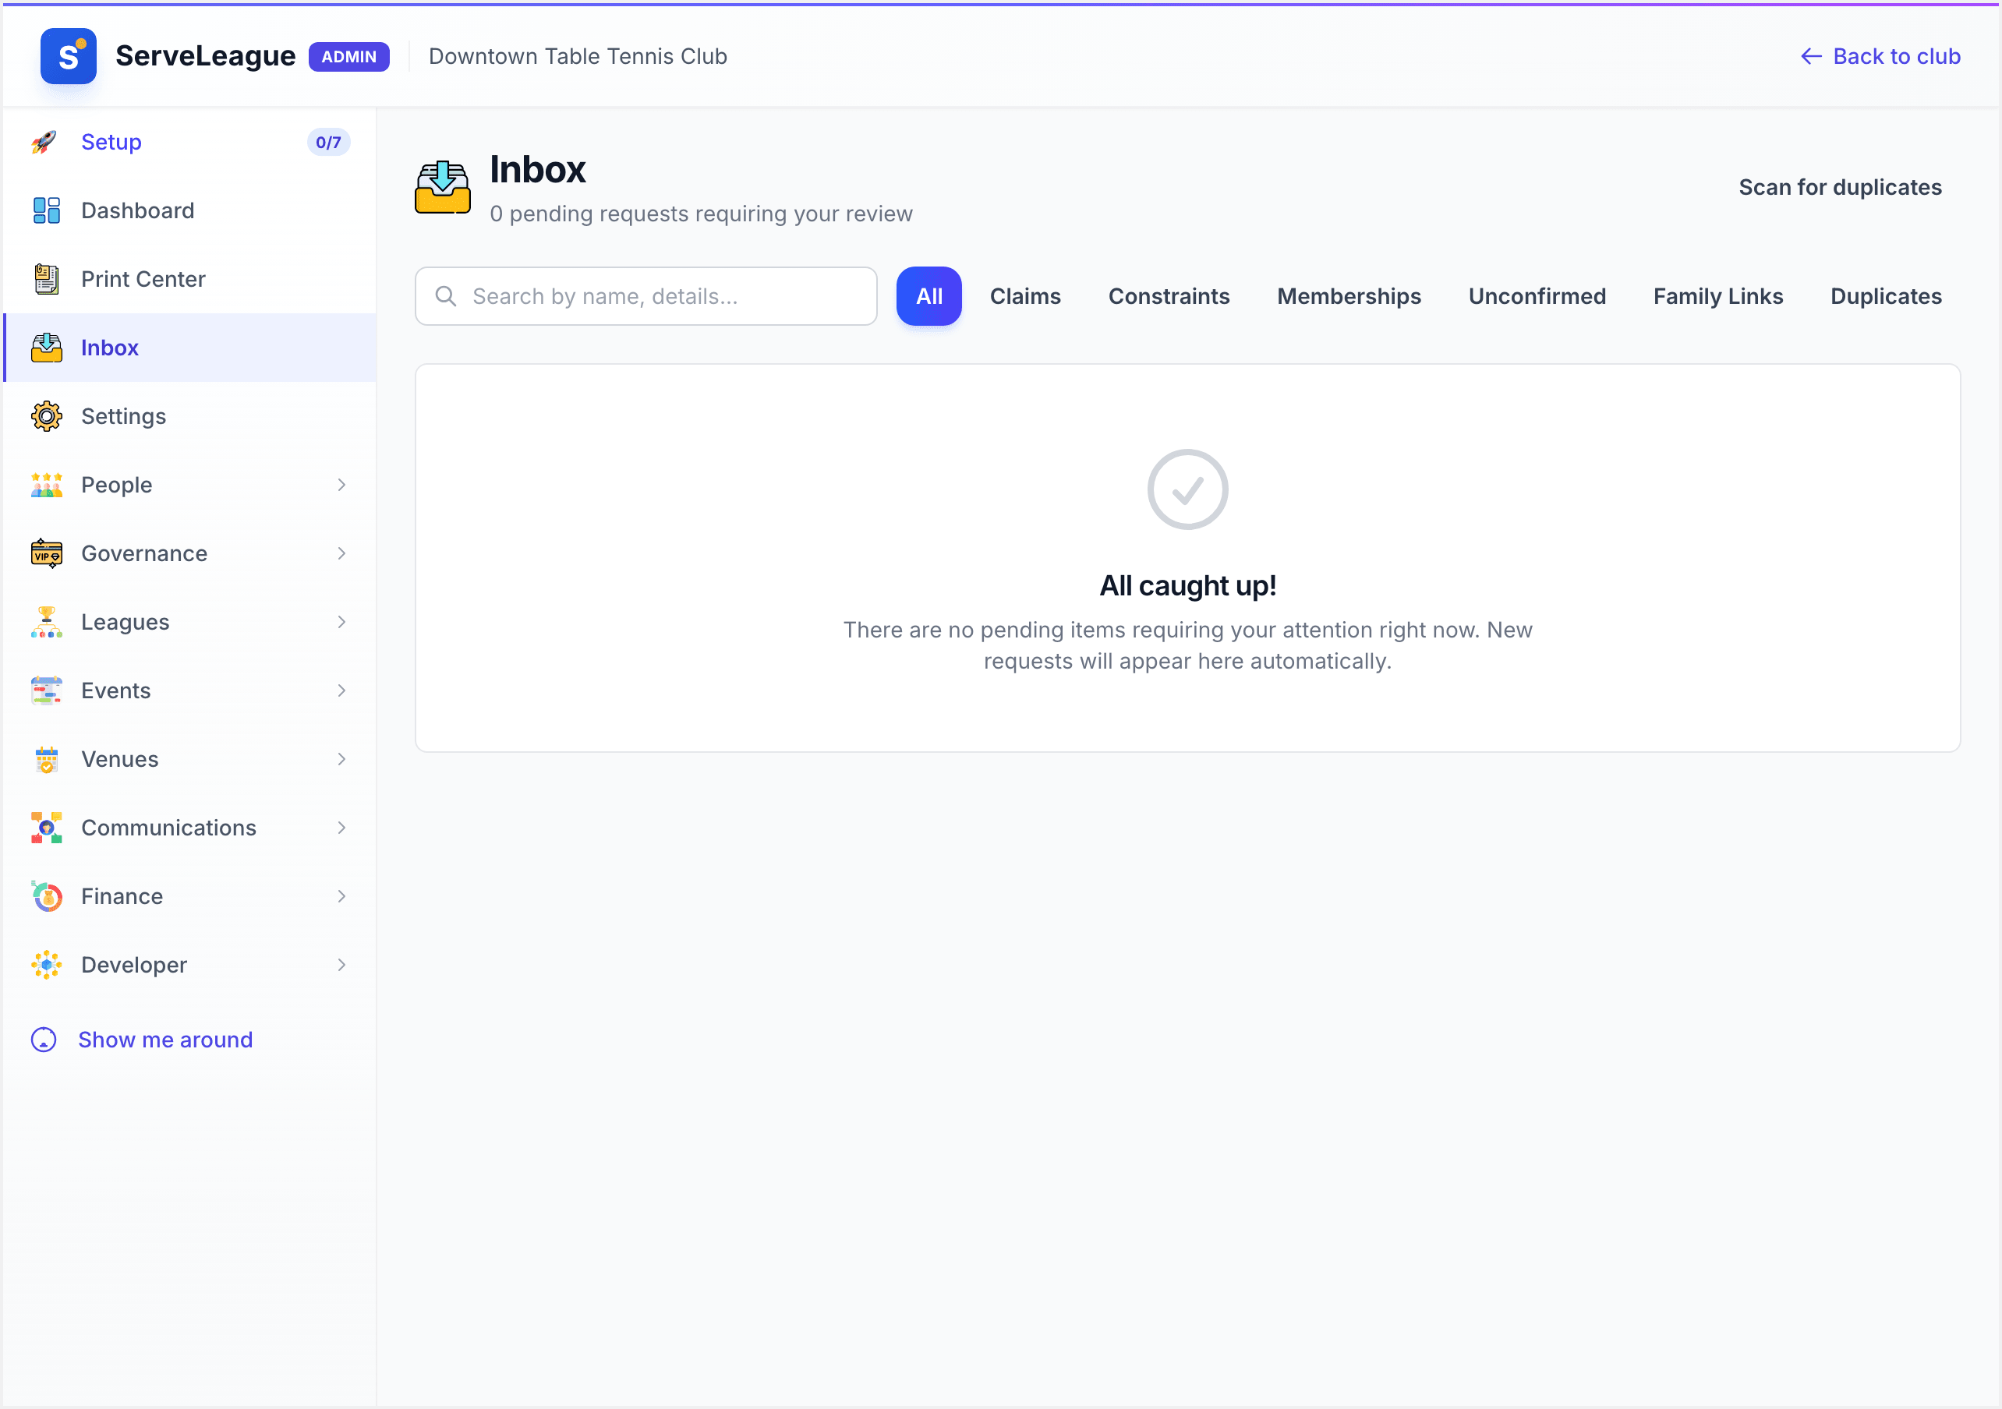The width and height of the screenshot is (2002, 1409).
Task: Switch to the Duplicates tab
Action: tap(1886, 296)
